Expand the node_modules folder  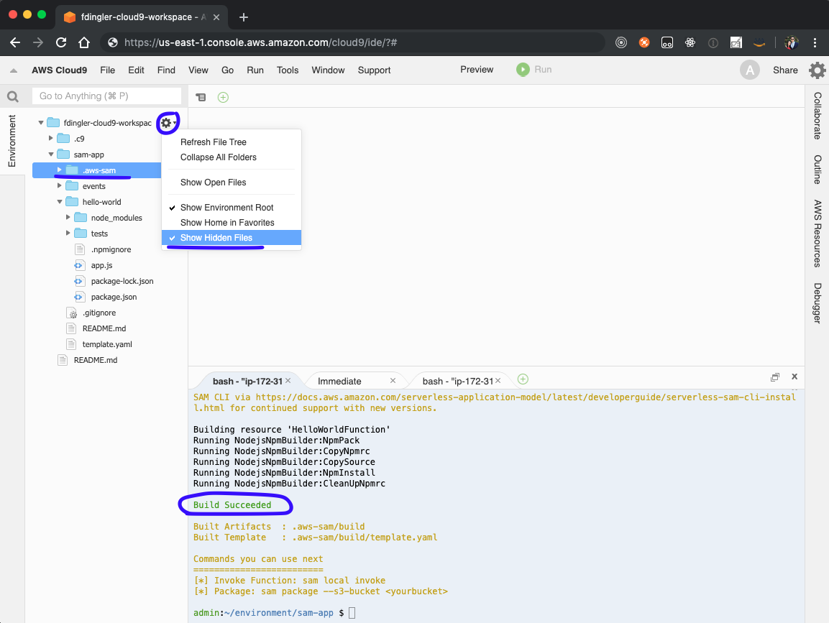click(68, 218)
